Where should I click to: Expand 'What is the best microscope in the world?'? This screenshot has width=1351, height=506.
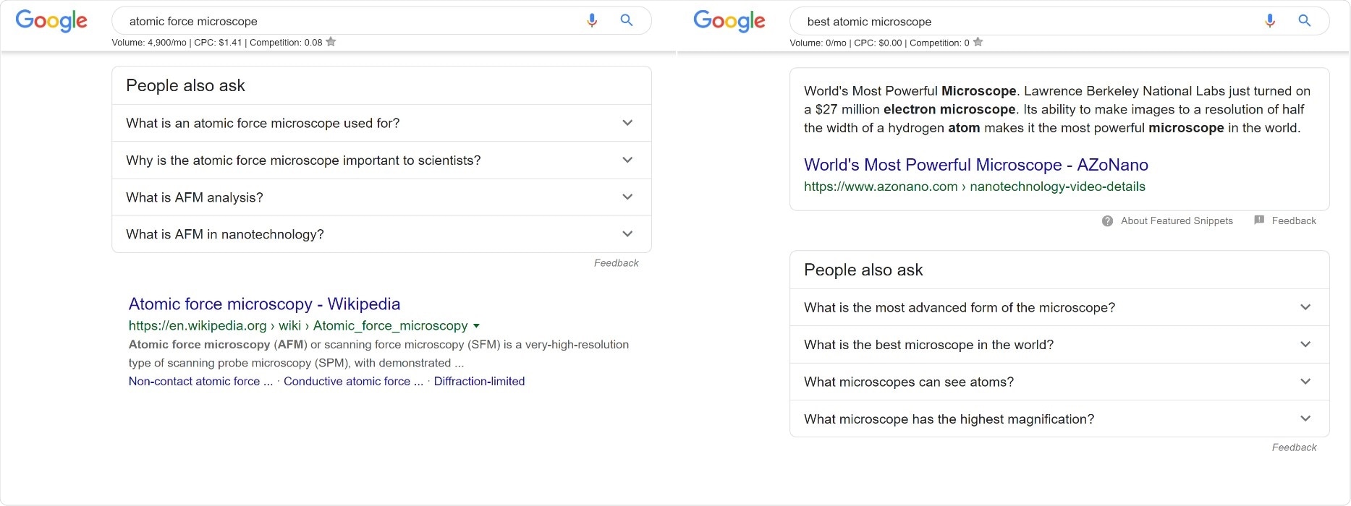click(x=1059, y=345)
